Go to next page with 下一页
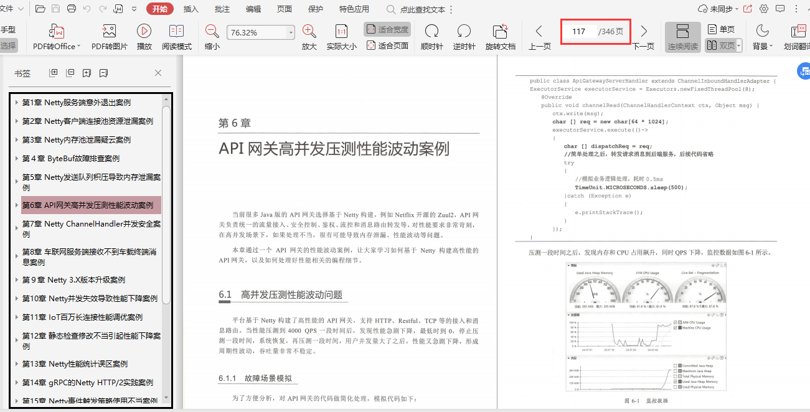Viewport: 810px width, 412px height. 644,37
